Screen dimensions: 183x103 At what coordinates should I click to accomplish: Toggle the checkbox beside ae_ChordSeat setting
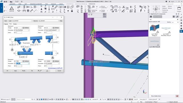tap(15, 30)
